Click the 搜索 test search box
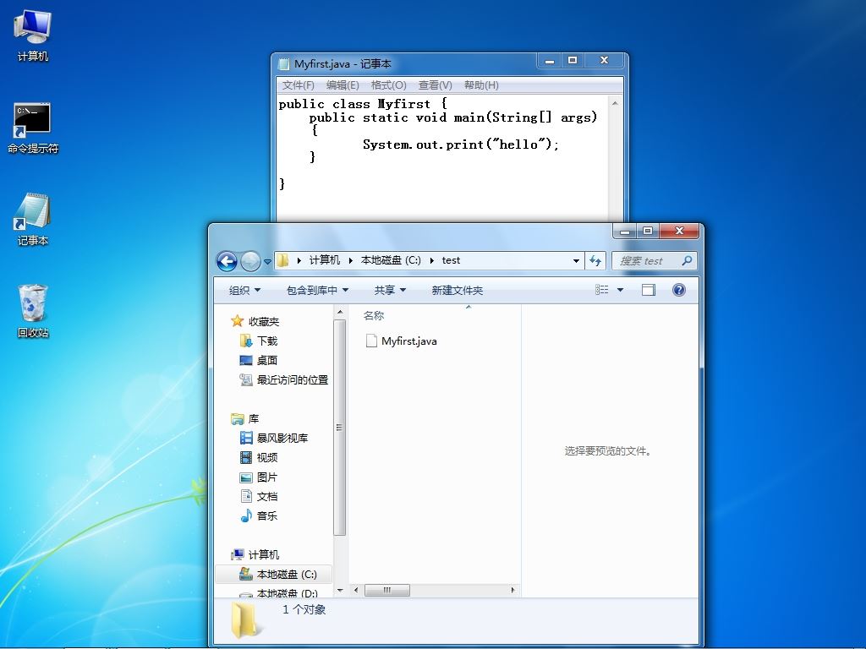Viewport: 866px width, 649px height. click(646, 260)
